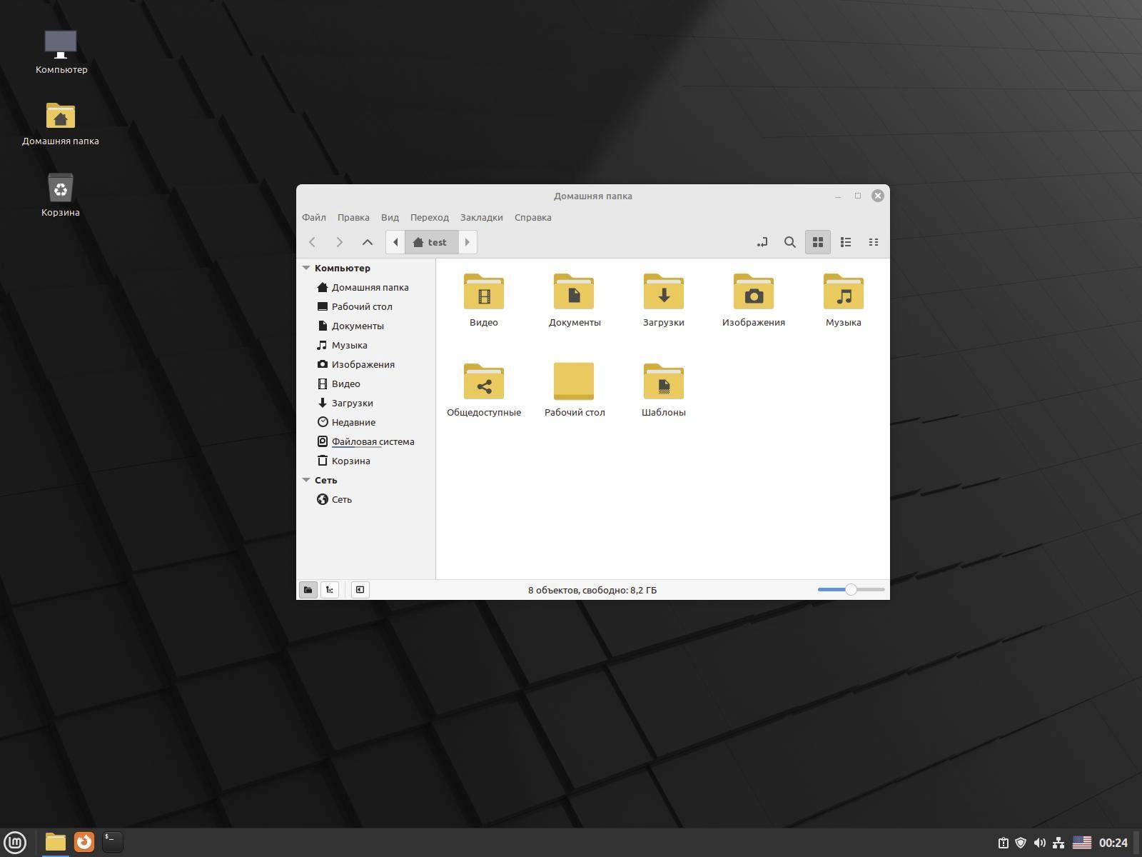This screenshot has height=857, width=1142.
Task: Open the Файл menu
Action: click(314, 217)
